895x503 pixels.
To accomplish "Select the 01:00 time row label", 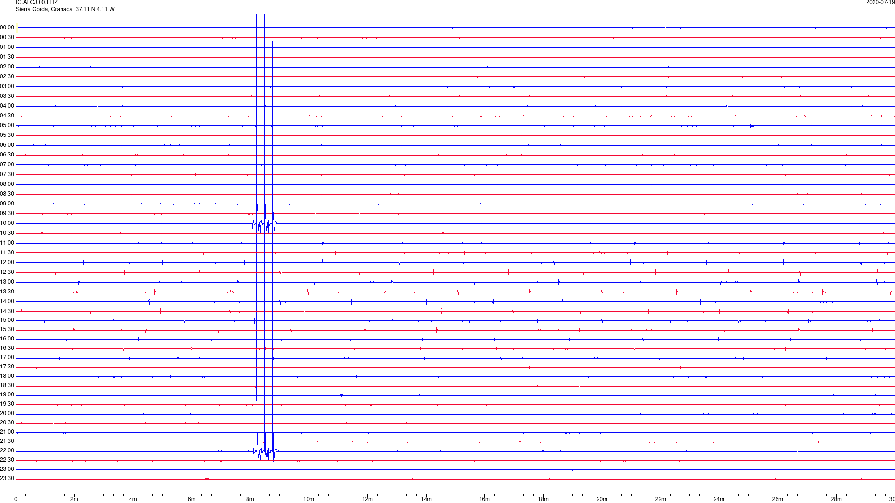I will [7, 47].
